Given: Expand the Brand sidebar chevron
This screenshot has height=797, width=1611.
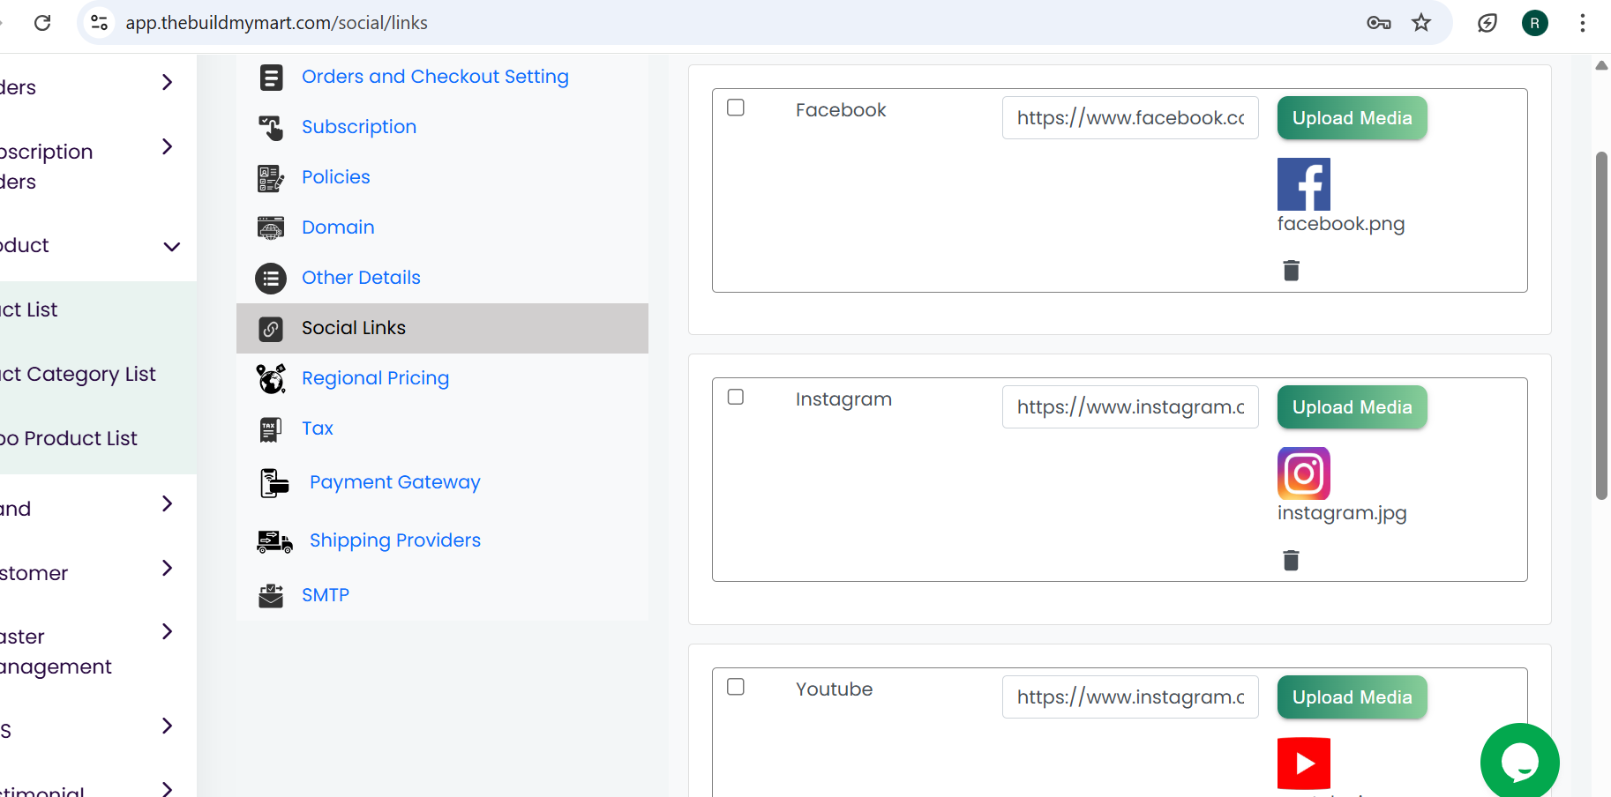Looking at the screenshot, I should click(x=168, y=503).
